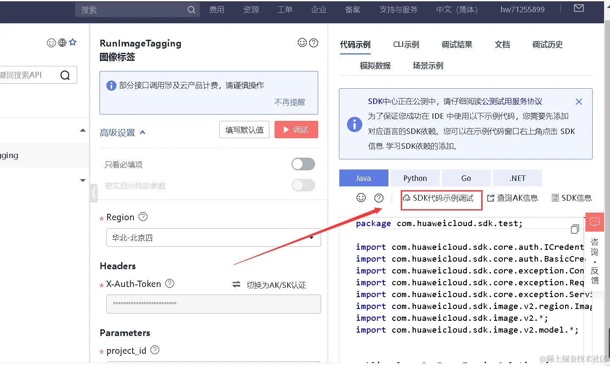Open 支持与服务 menu

(x=398, y=10)
